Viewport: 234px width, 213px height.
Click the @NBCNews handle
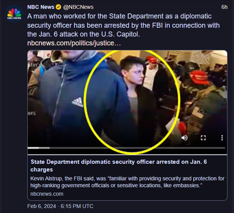click(78, 7)
